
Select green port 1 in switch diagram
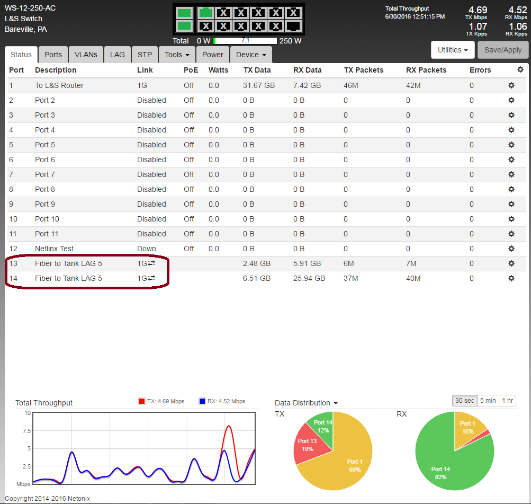(x=205, y=13)
